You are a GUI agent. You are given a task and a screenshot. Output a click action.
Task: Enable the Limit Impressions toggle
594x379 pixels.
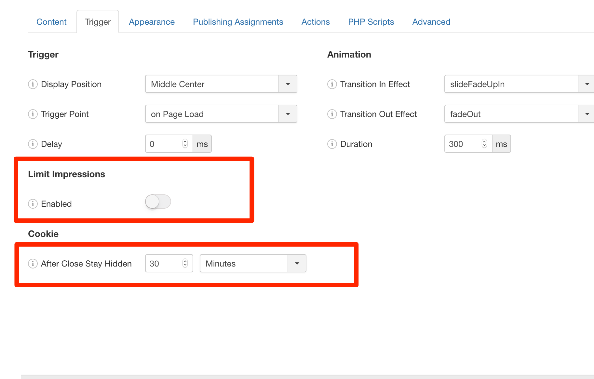click(158, 202)
